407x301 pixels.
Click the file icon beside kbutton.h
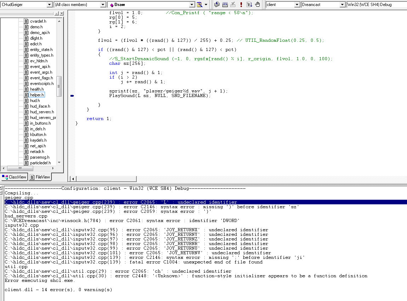coord(26,135)
